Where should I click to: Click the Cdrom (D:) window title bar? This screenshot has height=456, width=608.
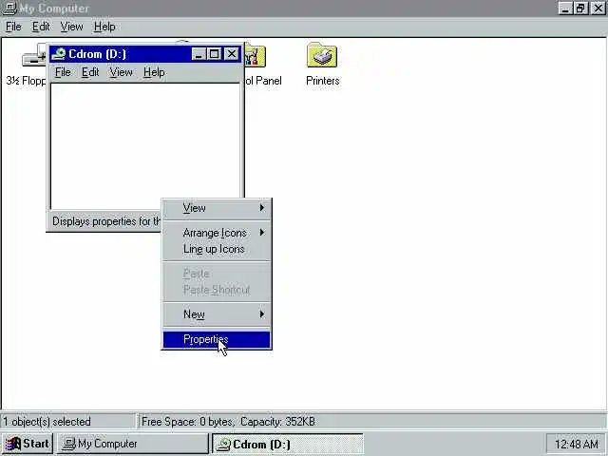click(144, 54)
